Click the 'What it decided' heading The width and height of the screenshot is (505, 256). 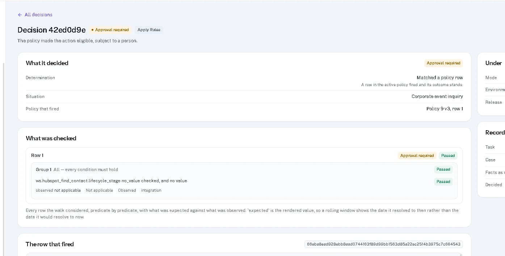(x=47, y=63)
